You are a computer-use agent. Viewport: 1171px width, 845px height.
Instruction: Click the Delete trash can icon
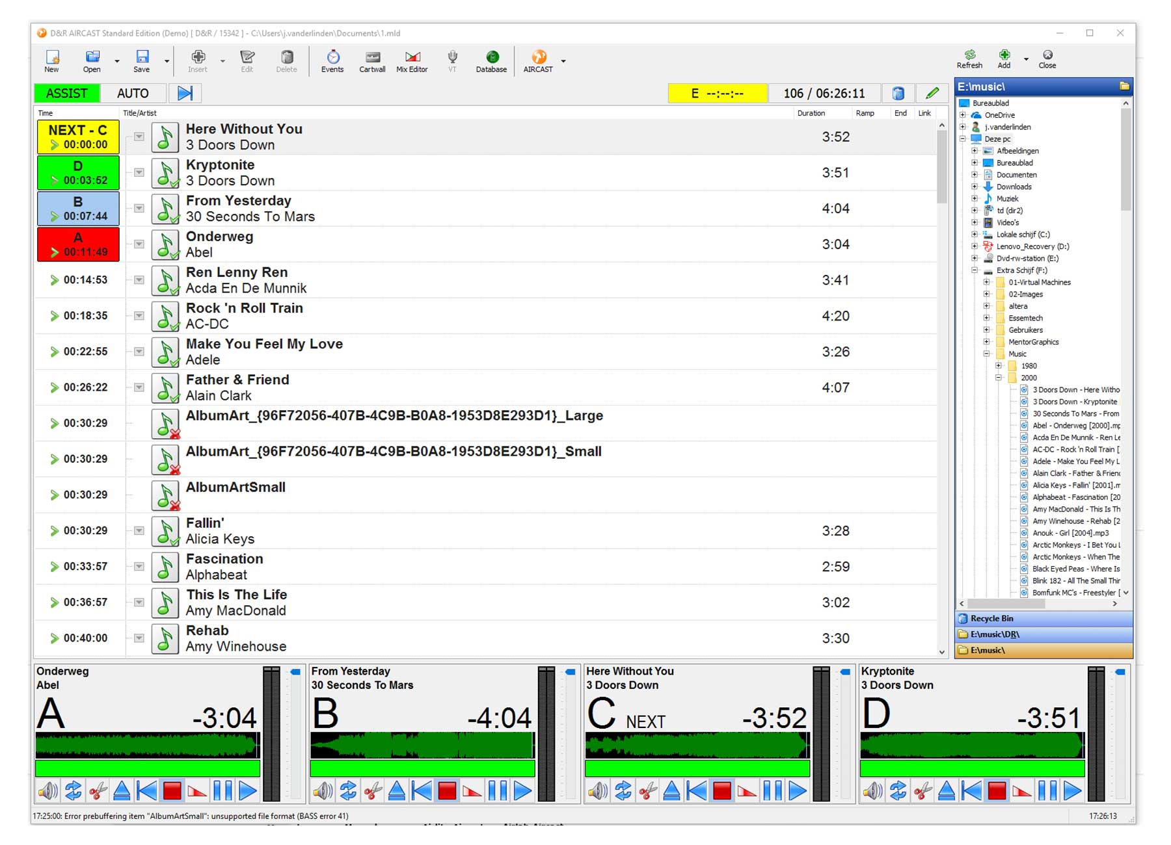(286, 61)
